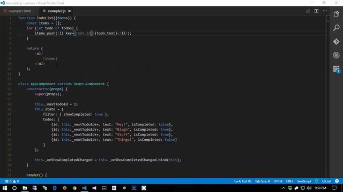Click the 'super(props);' line

(48, 94)
